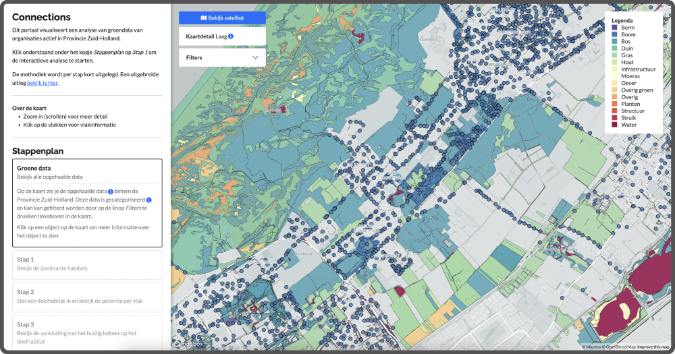Open the 'bekijk je hier' link

pos(43,83)
